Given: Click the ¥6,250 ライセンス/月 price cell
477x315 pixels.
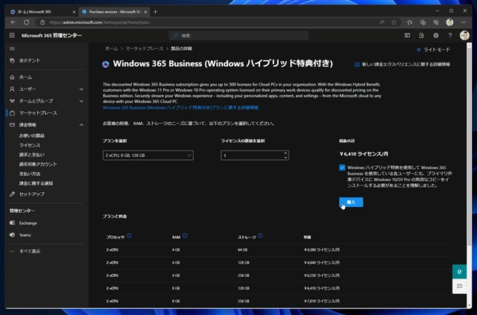Looking at the screenshot, I should [321, 276].
